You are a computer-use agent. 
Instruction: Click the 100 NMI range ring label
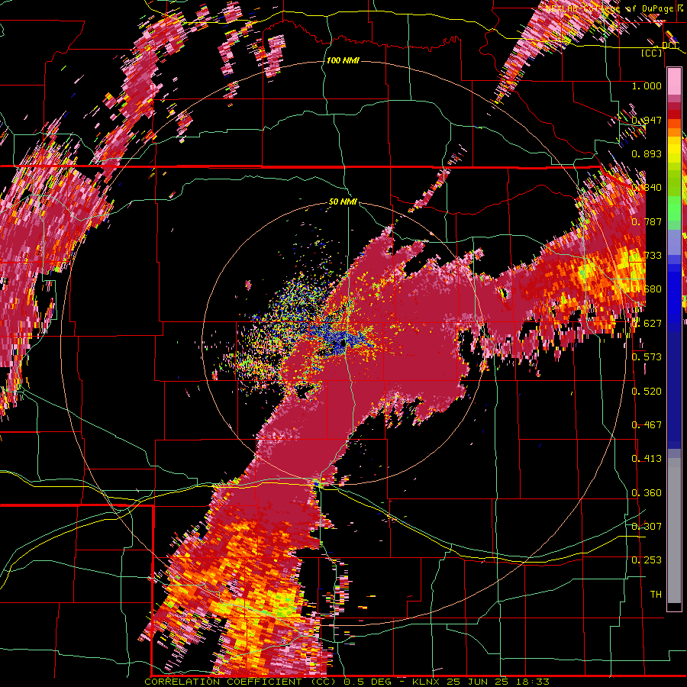click(x=343, y=60)
